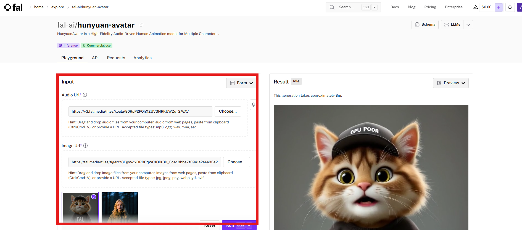Open the notifications bell
The width and height of the screenshot is (522, 230).
[510, 7]
